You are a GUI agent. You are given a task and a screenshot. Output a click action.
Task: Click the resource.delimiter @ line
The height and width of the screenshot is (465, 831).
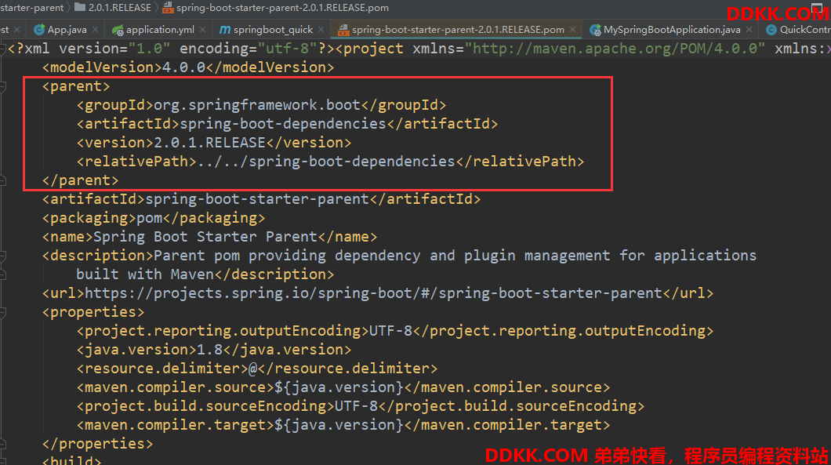coord(257,369)
